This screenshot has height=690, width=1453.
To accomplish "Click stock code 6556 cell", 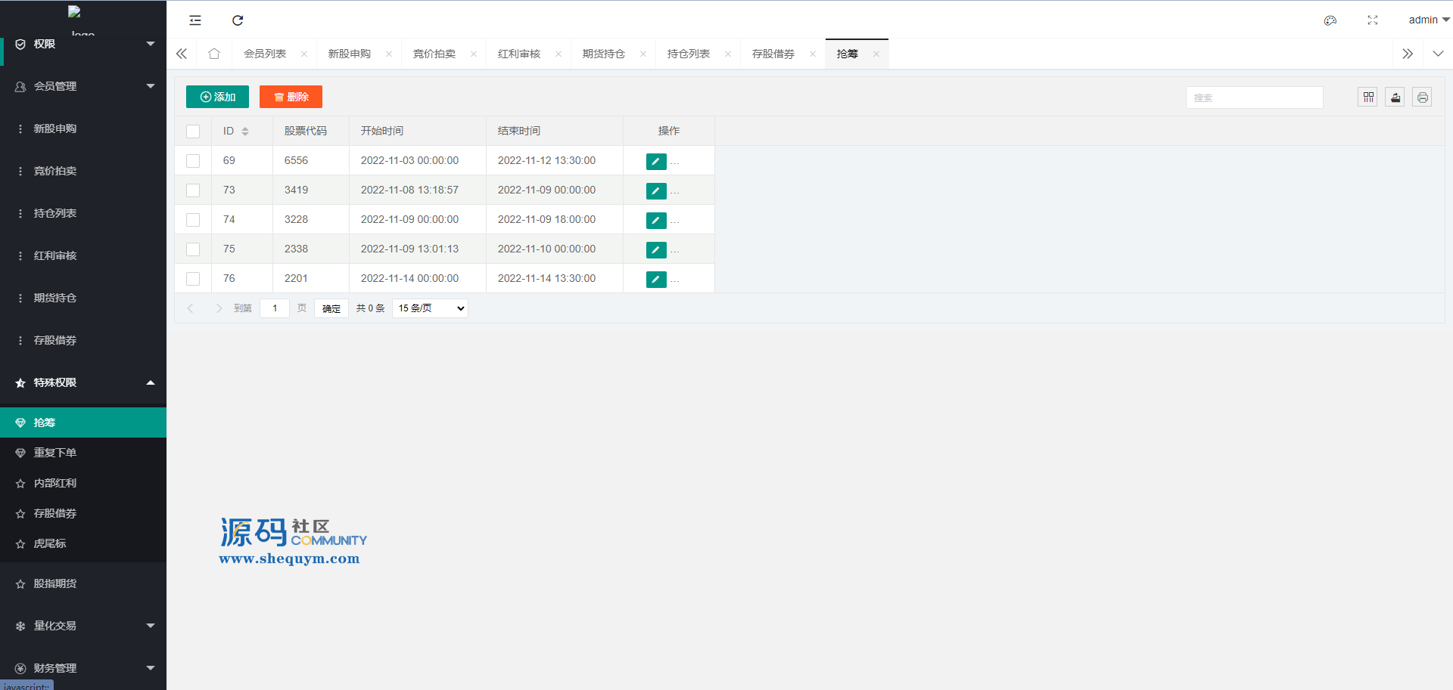I will pyautogui.click(x=311, y=161).
